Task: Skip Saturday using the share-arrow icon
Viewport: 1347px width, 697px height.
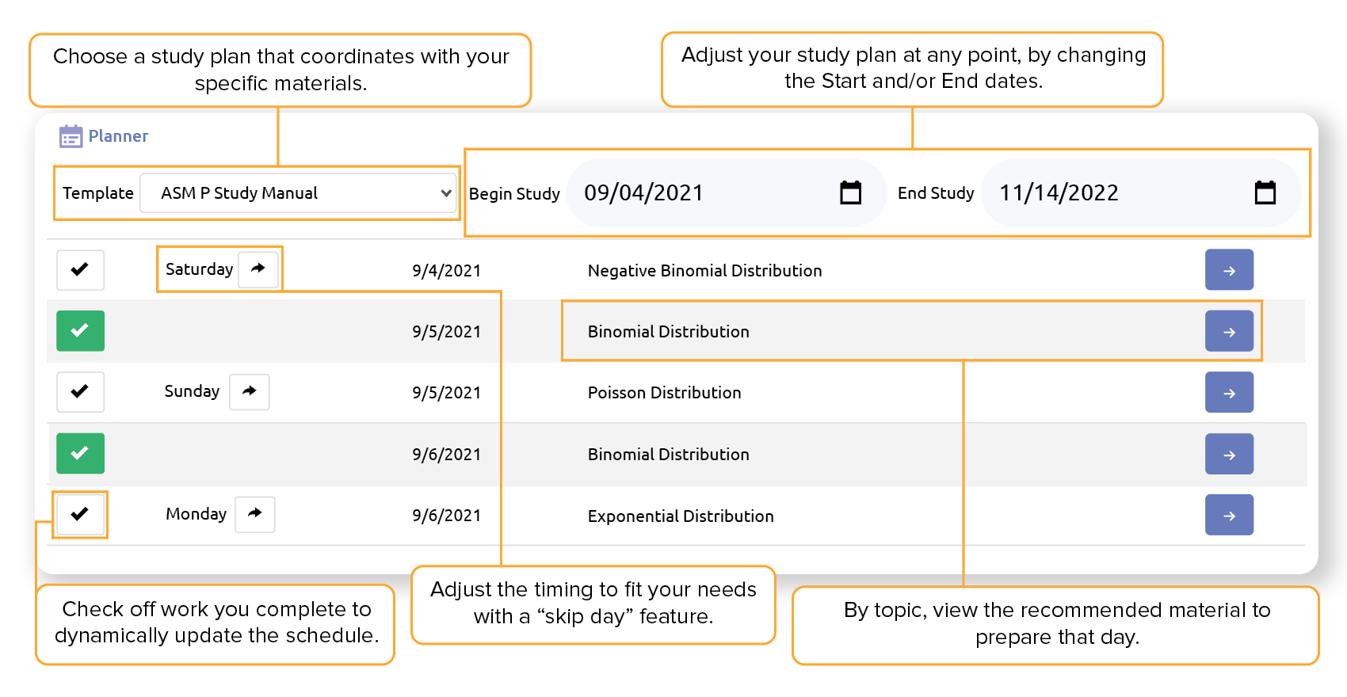Action: coord(258,269)
